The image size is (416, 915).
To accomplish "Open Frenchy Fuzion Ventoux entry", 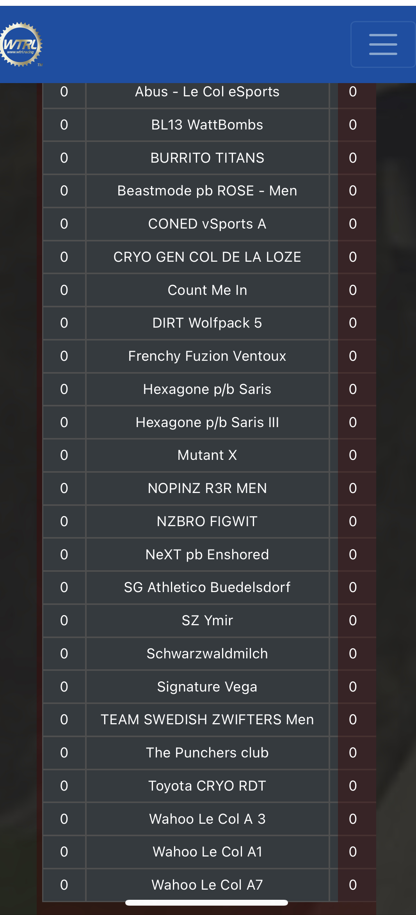I will tap(209, 356).
